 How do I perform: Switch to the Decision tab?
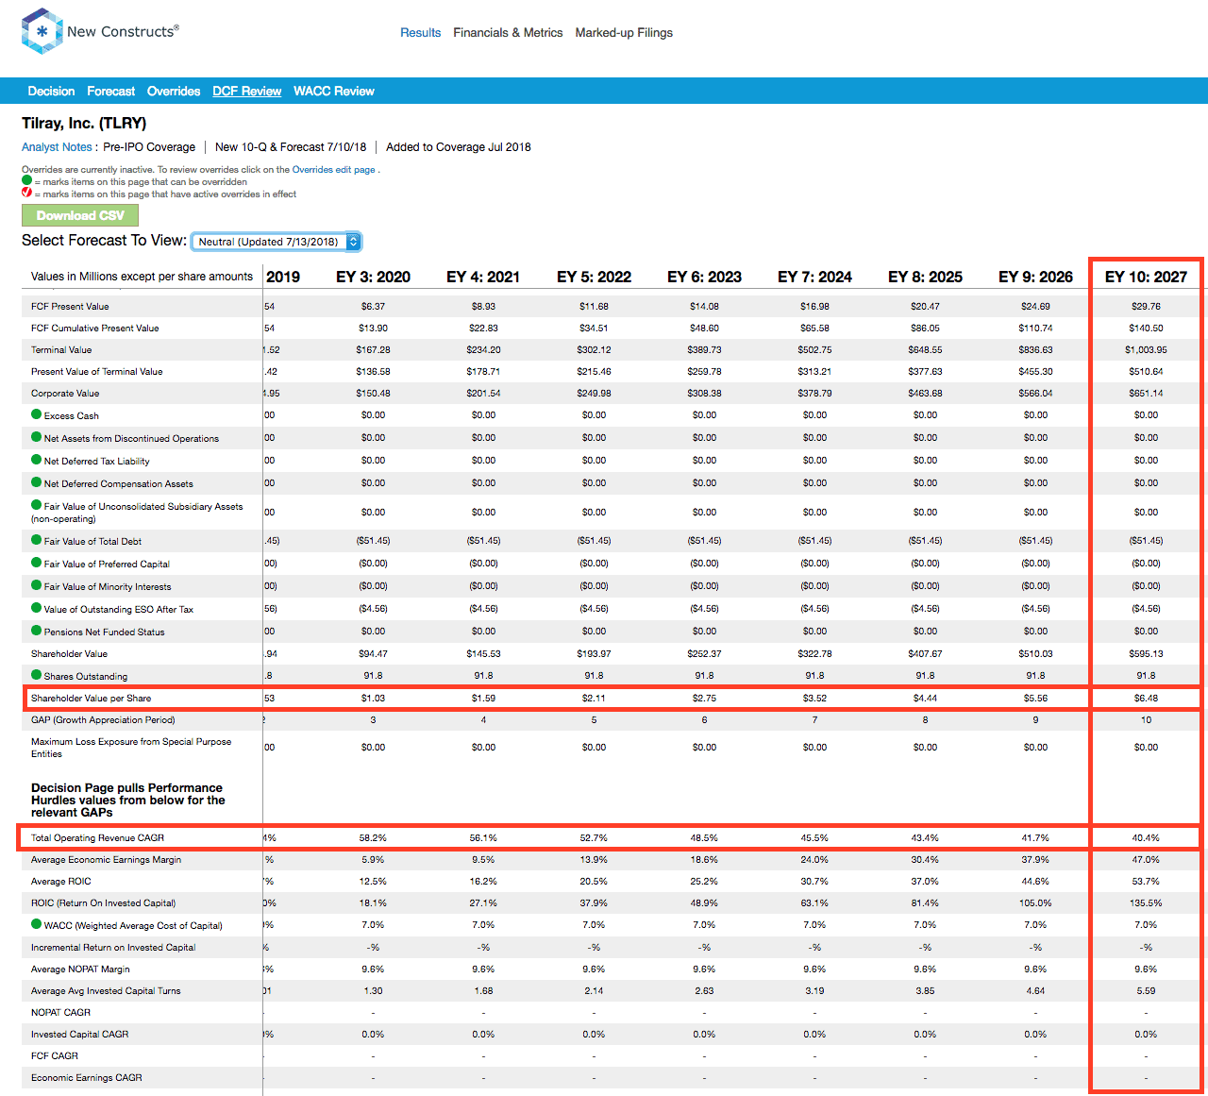(51, 91)
